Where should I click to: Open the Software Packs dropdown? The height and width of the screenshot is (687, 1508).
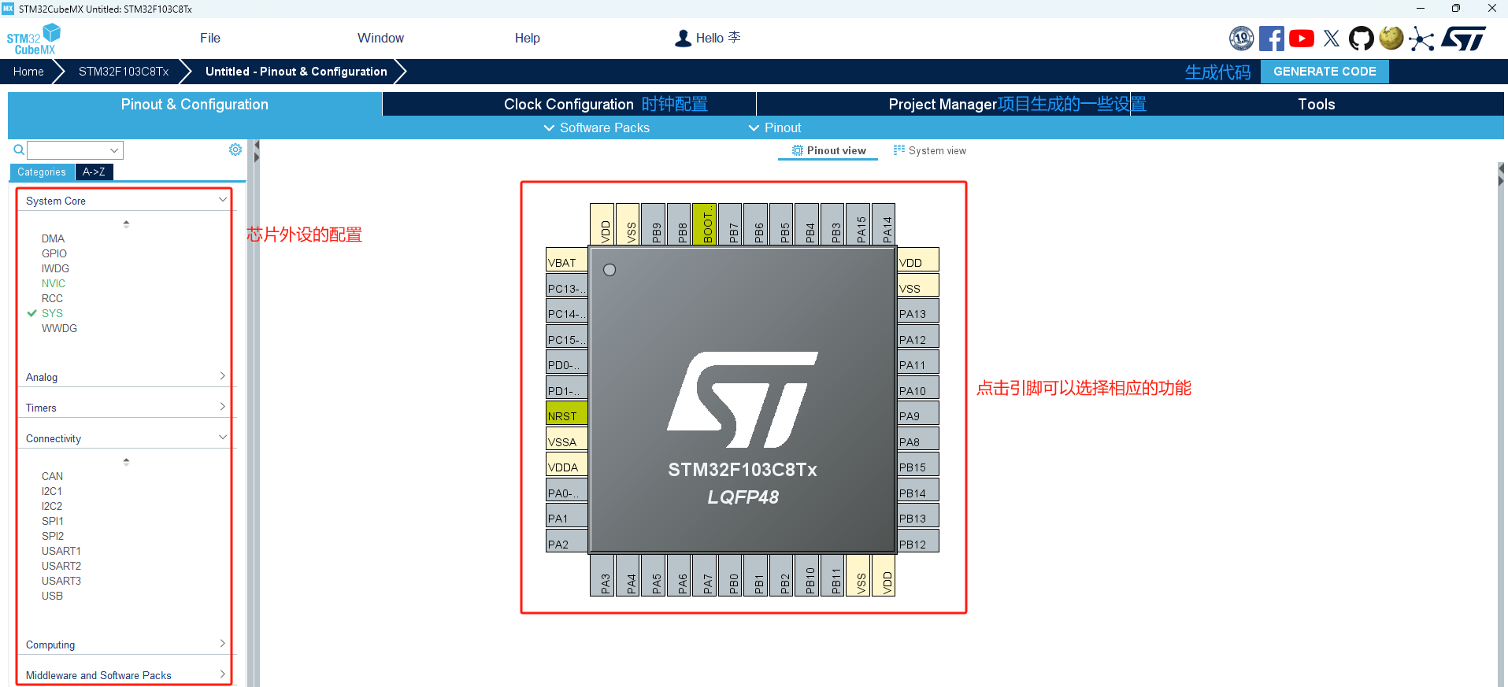pos(596,127)
